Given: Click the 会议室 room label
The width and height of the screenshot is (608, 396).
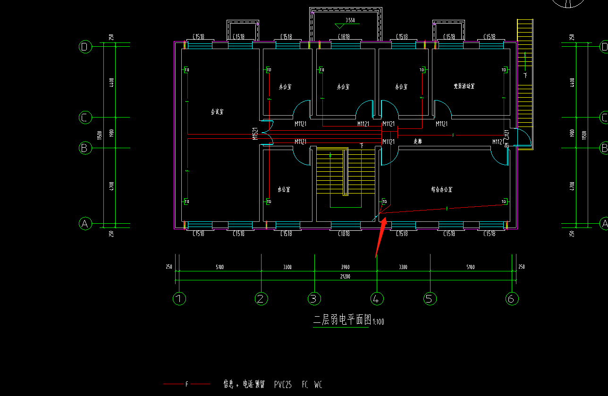Looking at the screenshot, I should 217,112.
